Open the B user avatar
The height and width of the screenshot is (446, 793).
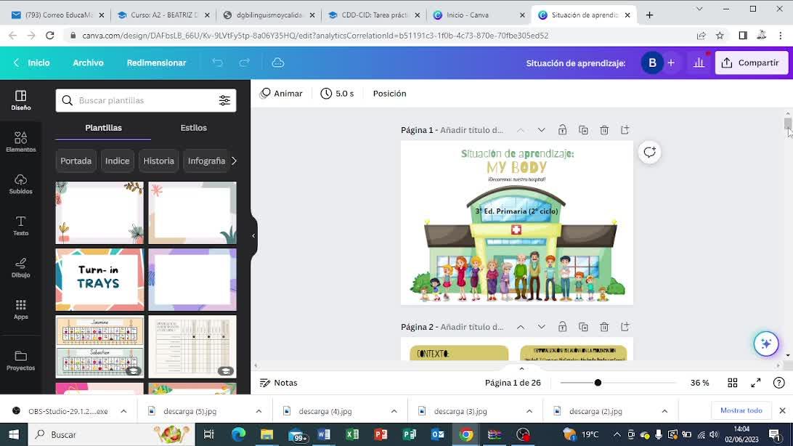pos(652,62)
